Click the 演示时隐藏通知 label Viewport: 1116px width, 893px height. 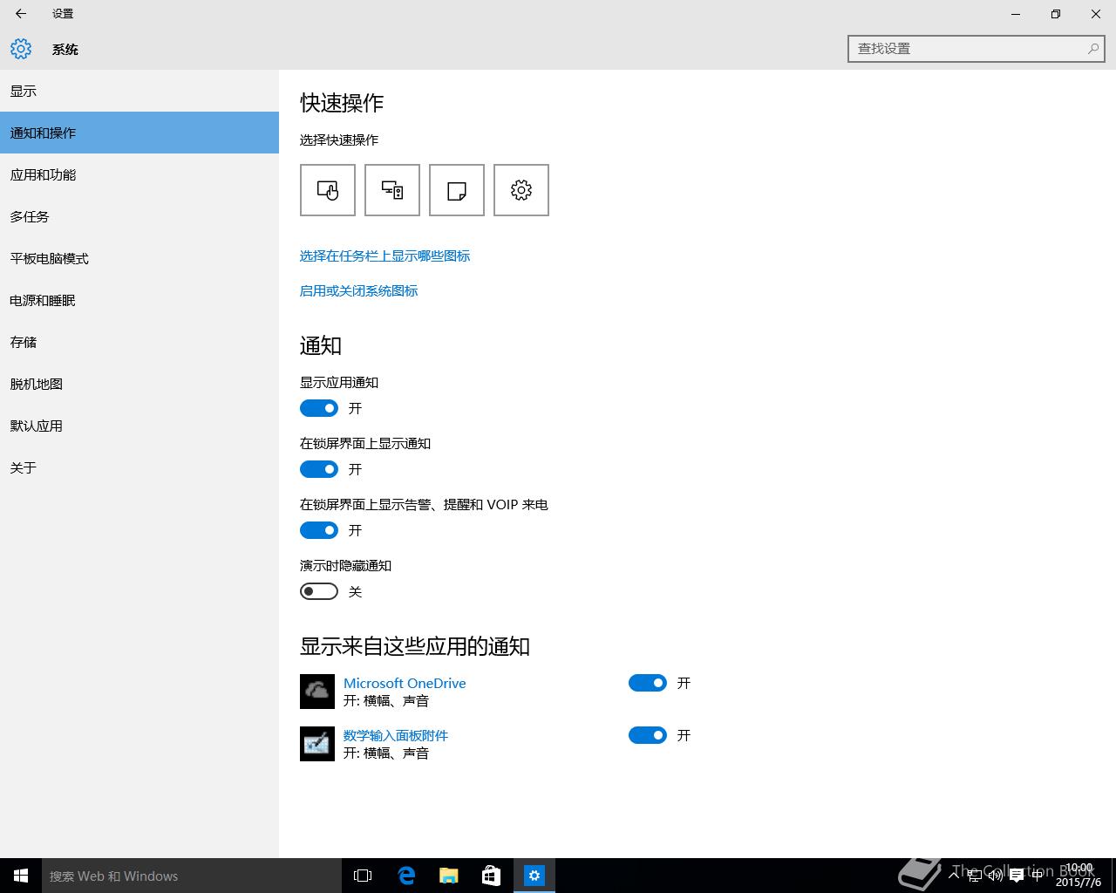point(345,565)
